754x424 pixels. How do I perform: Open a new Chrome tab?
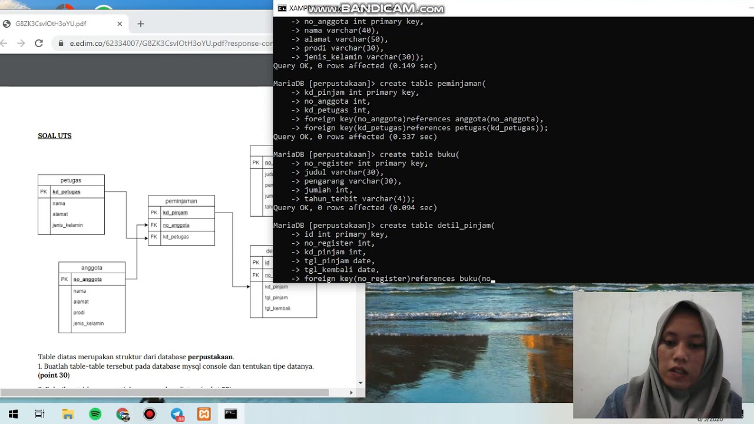click(140, 24)
